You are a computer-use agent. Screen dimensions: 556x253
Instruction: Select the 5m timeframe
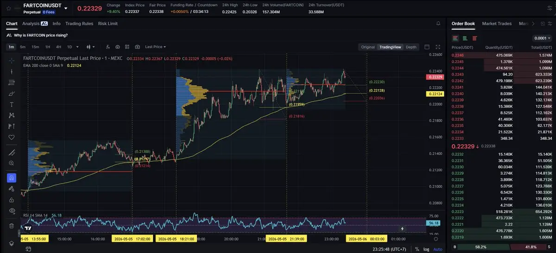pyautogui.click(x=23, y=47)
